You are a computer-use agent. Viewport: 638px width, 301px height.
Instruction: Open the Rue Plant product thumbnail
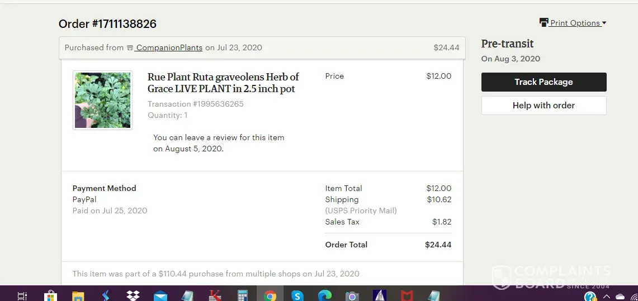coord(102,100)
